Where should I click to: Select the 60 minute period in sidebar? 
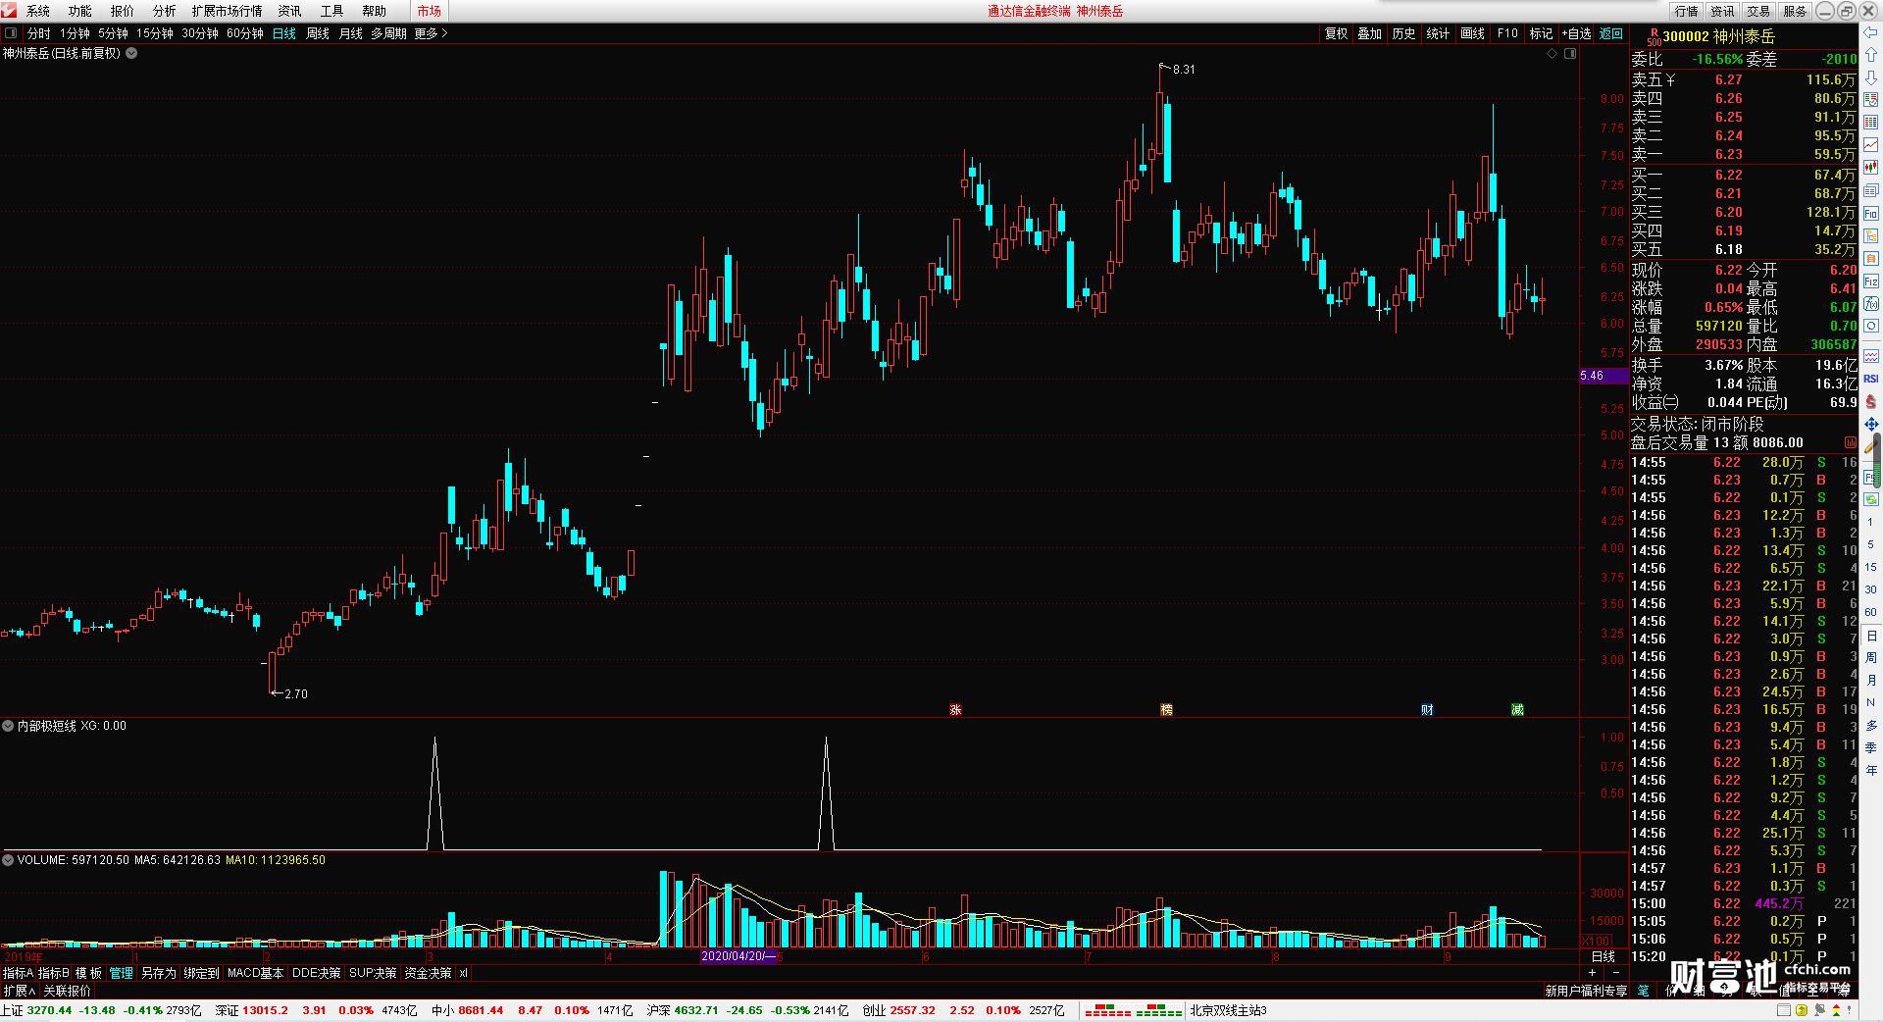[1870, 612]
